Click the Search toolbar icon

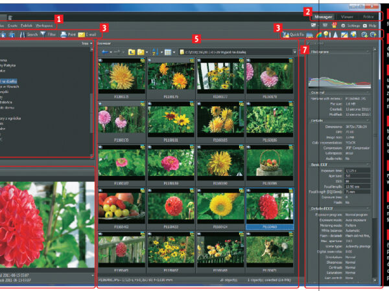point(29,34)
